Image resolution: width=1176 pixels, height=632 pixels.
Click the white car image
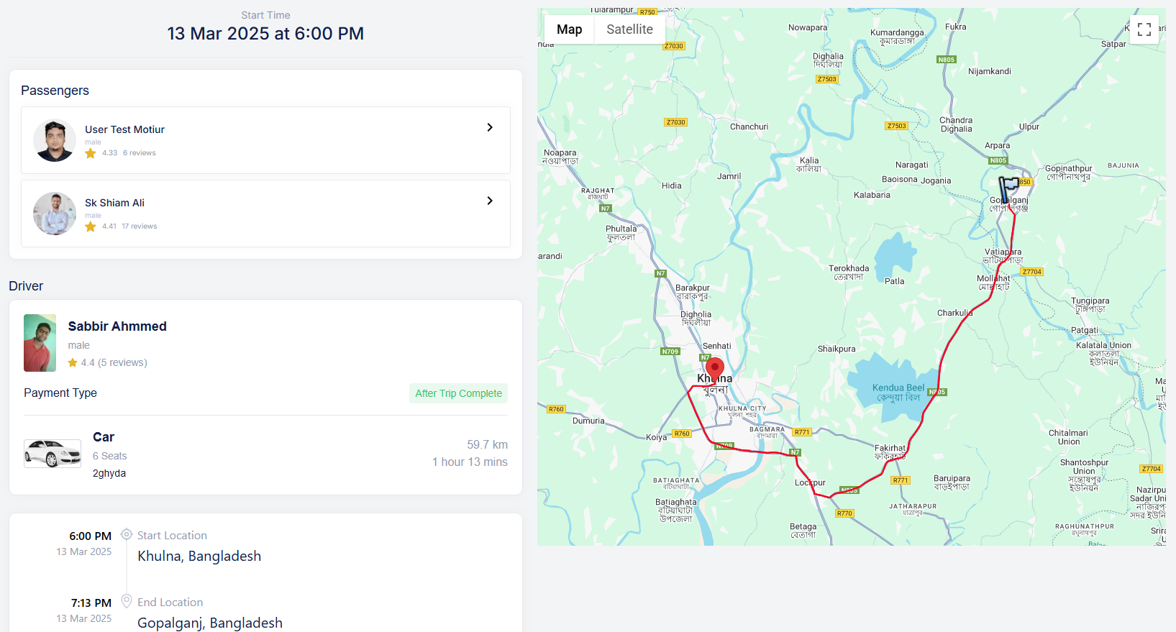point(53,454)
